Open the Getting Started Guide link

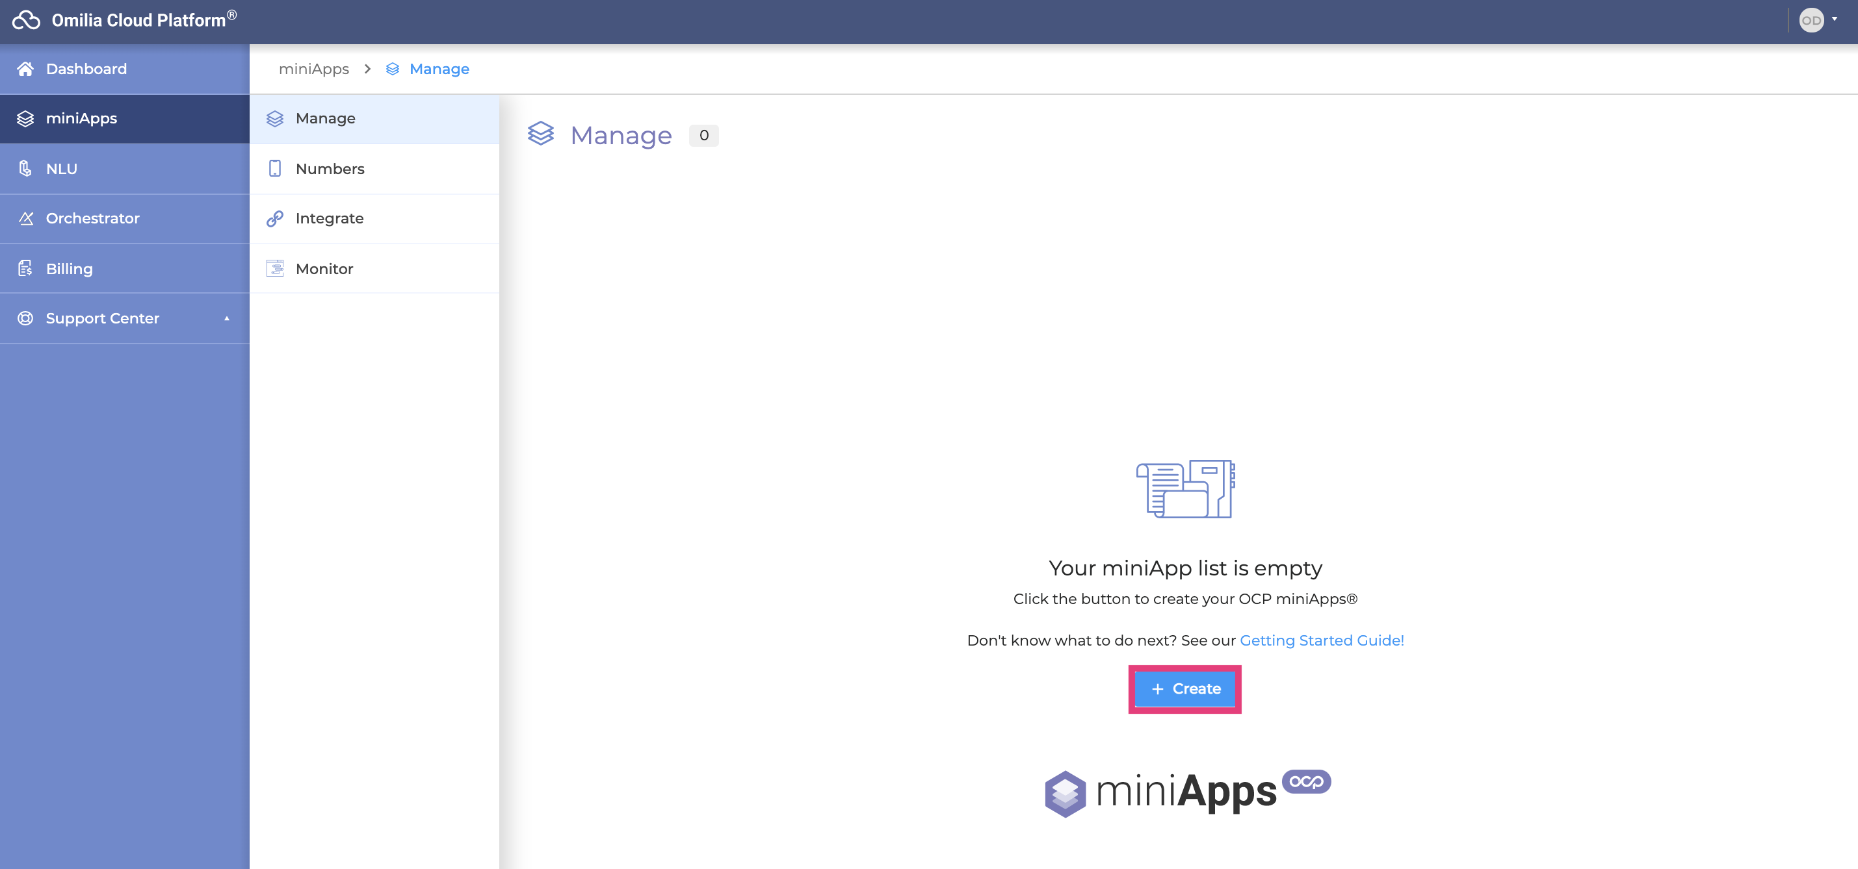pos(1322,640)
